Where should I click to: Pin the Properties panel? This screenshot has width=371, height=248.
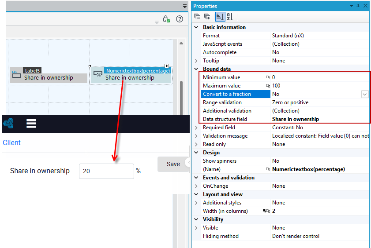pyautogui.click(x=358, y=6)
